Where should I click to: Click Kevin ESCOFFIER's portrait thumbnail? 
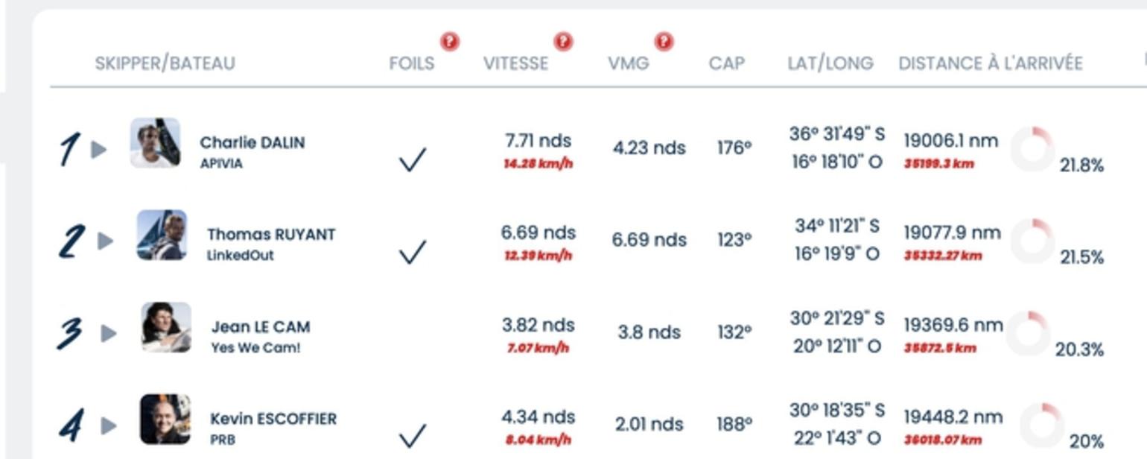(x=165, y=420)
